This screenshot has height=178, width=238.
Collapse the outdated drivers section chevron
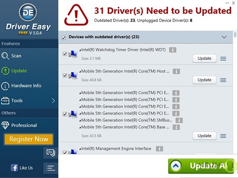click(x=224, y=37)
